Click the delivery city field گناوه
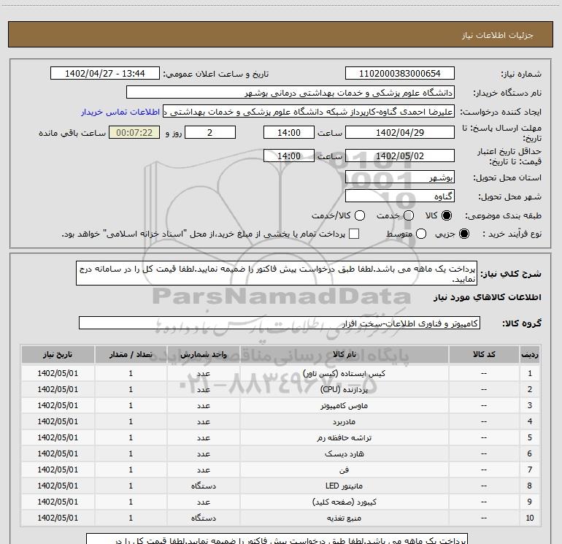This screenshot has width=562, height=544. (399, 196)
